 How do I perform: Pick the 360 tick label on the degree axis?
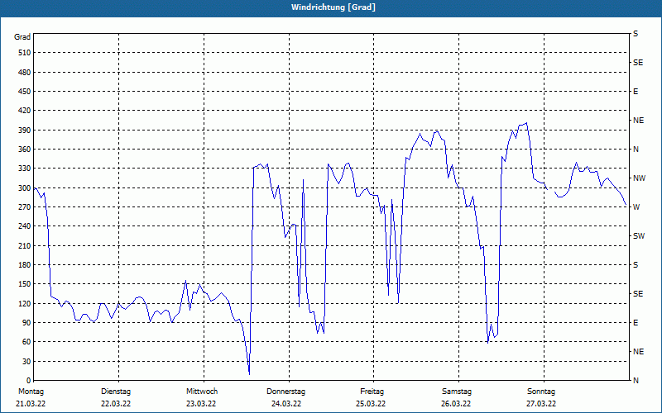tap(24, 150)
